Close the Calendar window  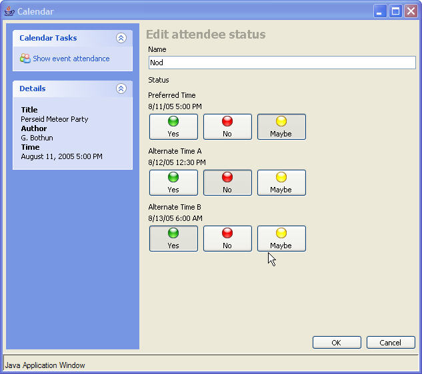click(411, 11)
